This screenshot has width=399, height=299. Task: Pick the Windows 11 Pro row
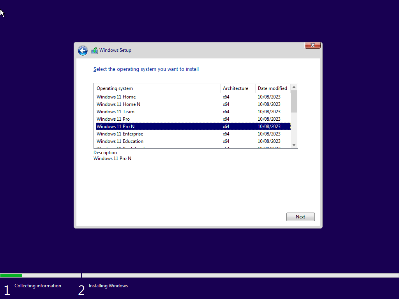pyautogui.click(x=193, y=119)
